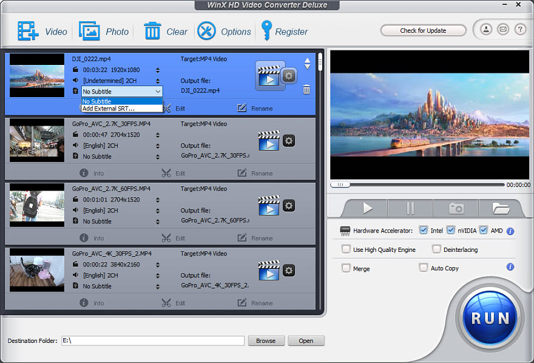The height and width of the screenshot is (363, 534).
Task: Enable the Deinterlacing checkbox
Action: 436,249
